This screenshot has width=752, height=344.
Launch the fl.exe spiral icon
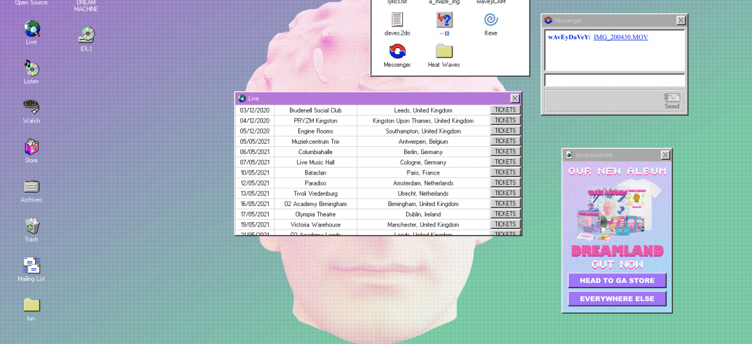[491, 20]
